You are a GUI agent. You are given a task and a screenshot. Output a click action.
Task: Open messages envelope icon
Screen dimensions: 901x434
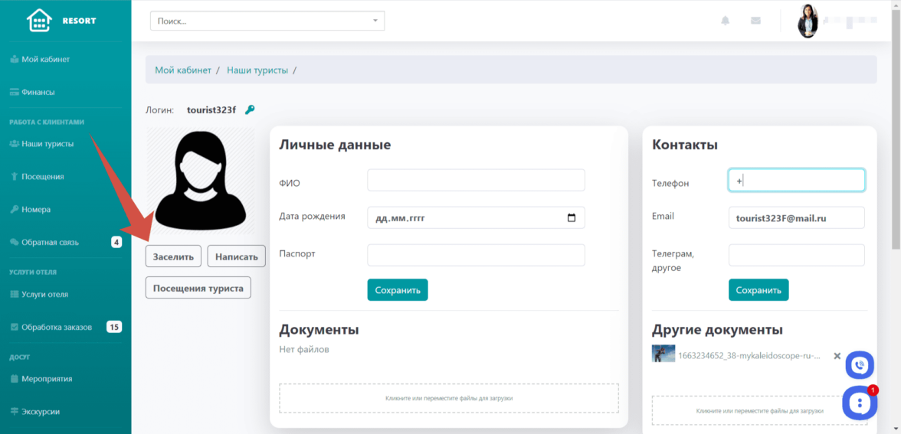point(755,21)
